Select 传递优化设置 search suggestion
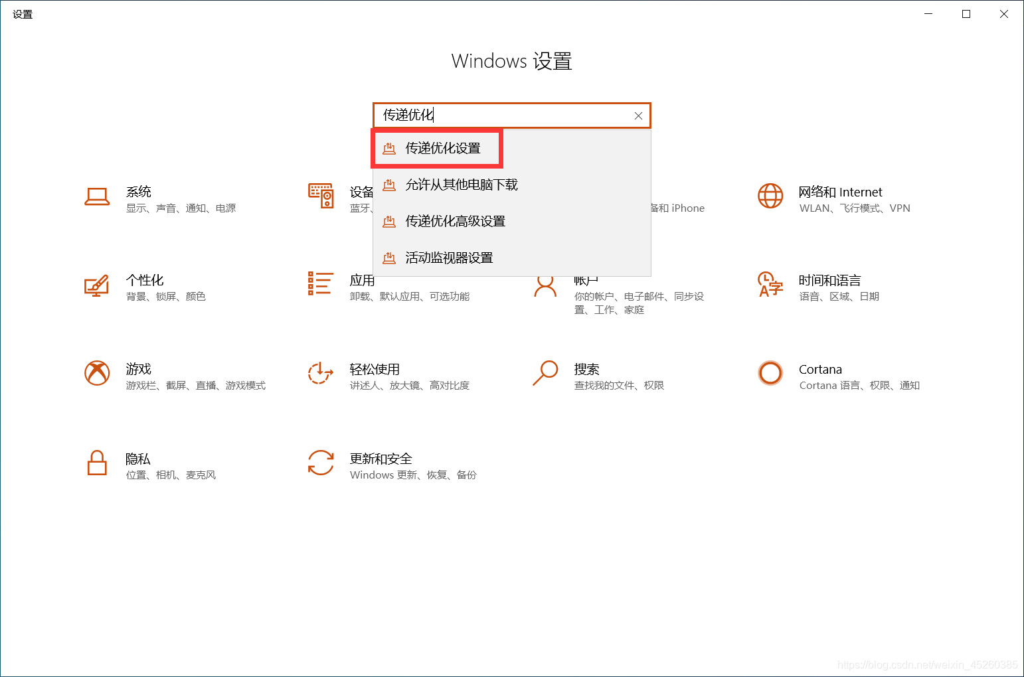 pos(512,148)
